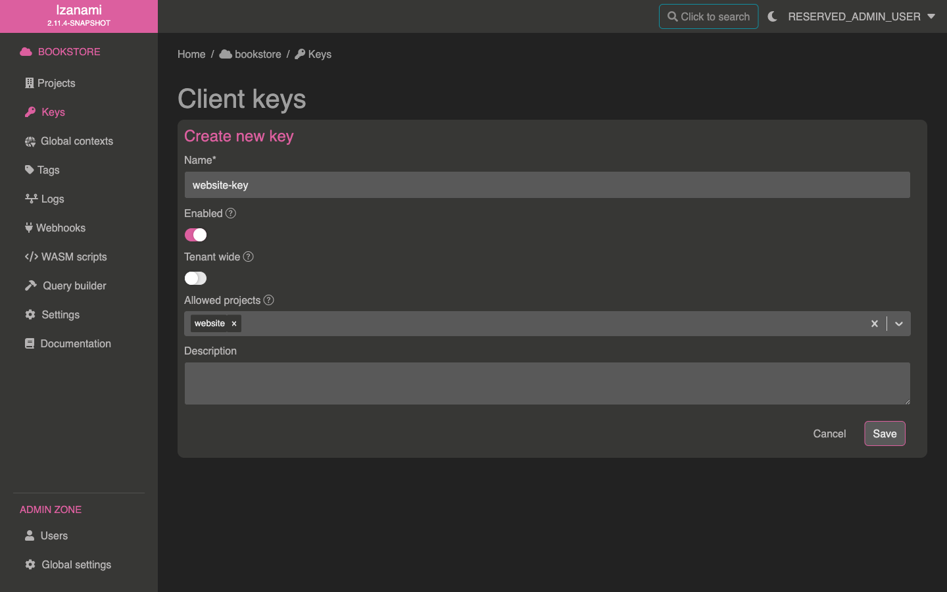Image resolution: width=947 pixels, height=592 pixels.
Task: Go to Webhooks in the sidebar
Action: [61, 228]
